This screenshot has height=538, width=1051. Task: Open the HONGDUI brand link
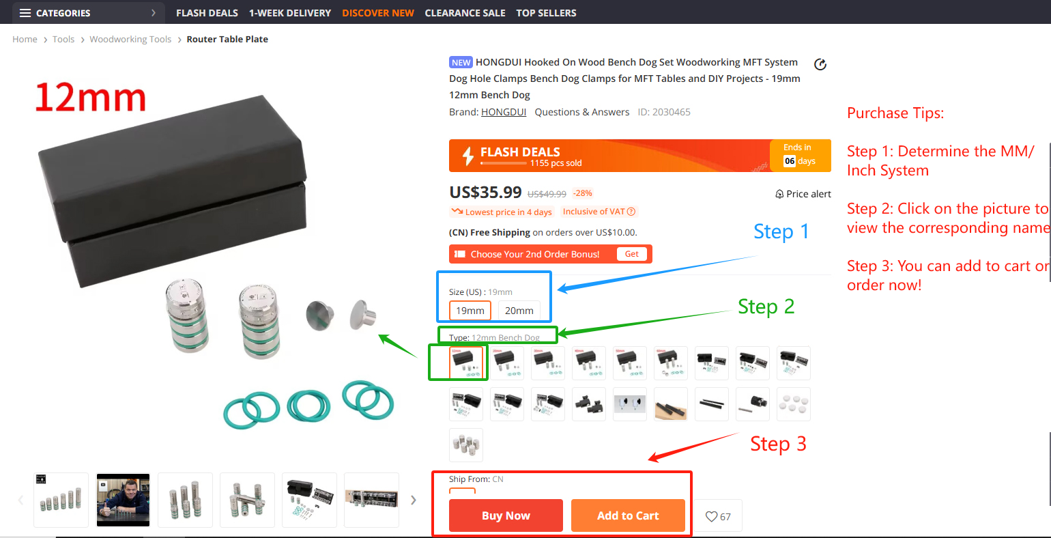pos(504,112)
